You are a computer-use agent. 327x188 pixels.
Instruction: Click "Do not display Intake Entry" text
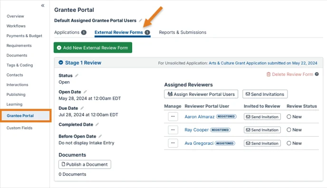pyautogui.click(x=87, y=143)
